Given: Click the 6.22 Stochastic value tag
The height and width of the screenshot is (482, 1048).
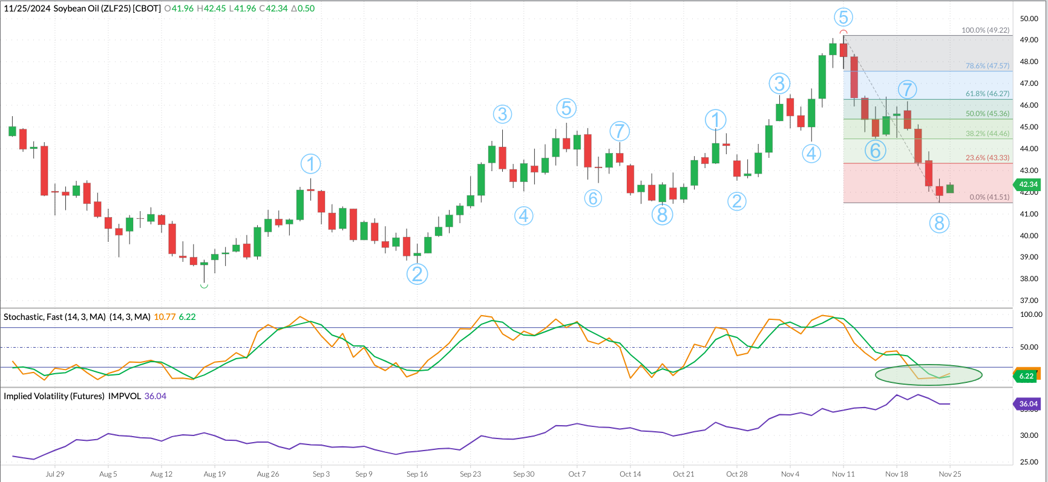Looking at the screenshot, I should 1027,376.
